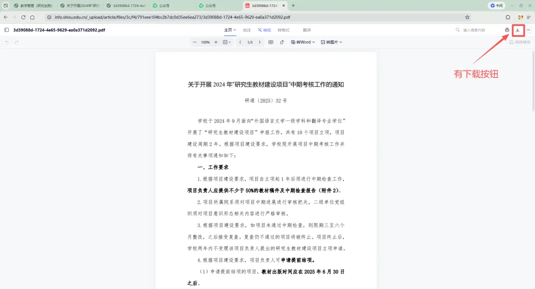Image resolution: width=535 pixels, height=289 pixels.
Task: Click the download PDF icon
Action: (518, 30)
